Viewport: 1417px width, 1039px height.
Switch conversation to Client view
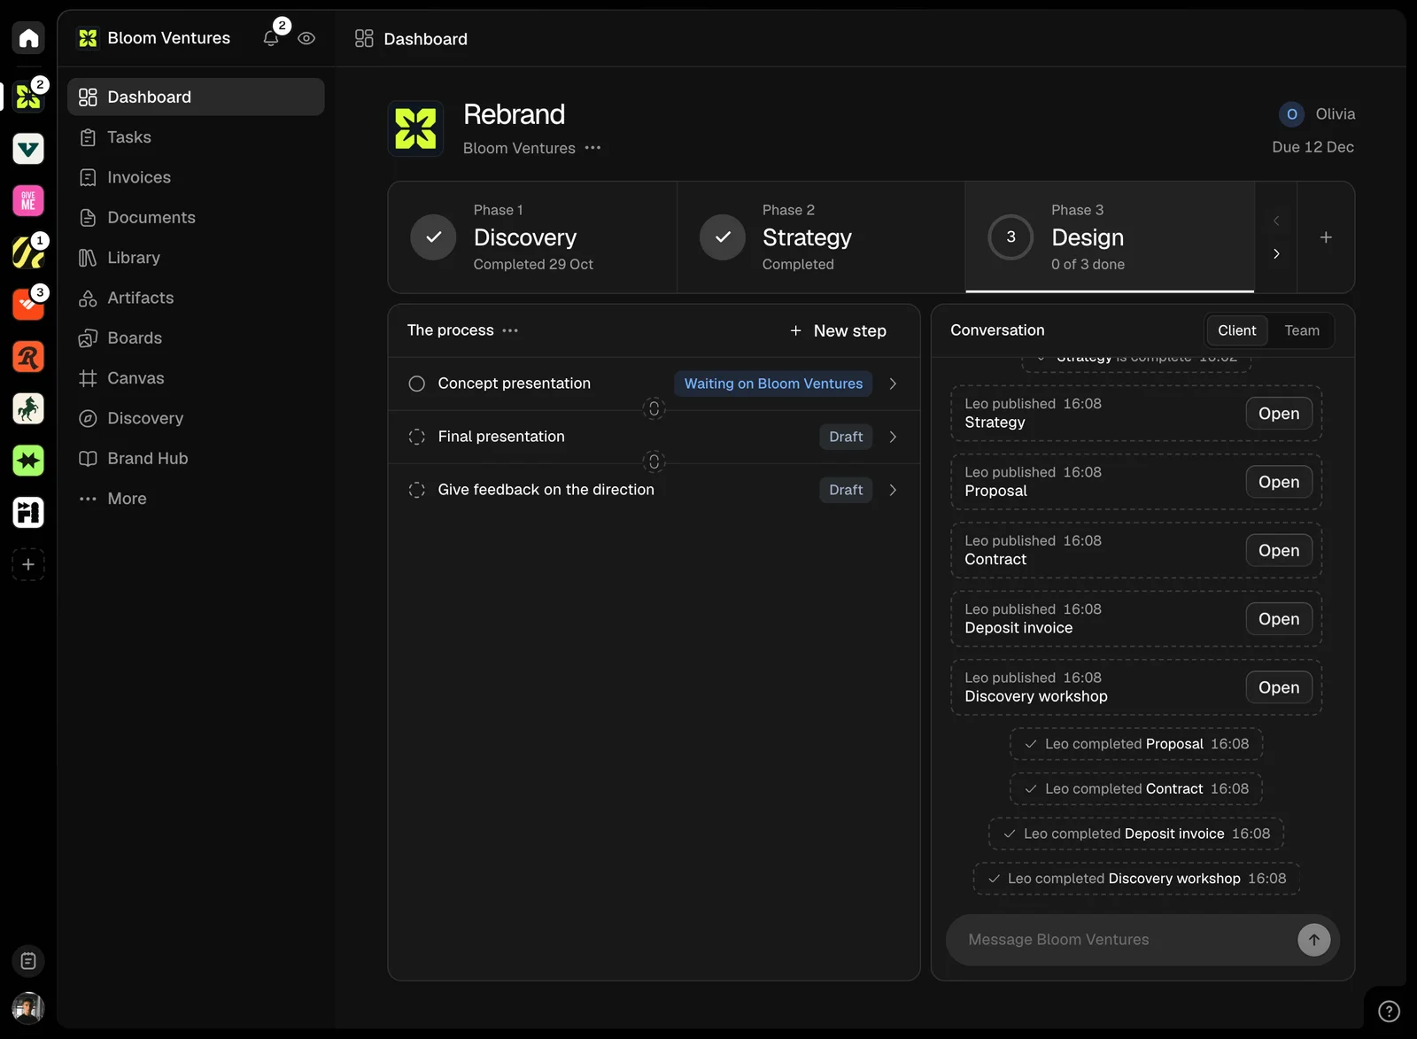coord(1236,330)
